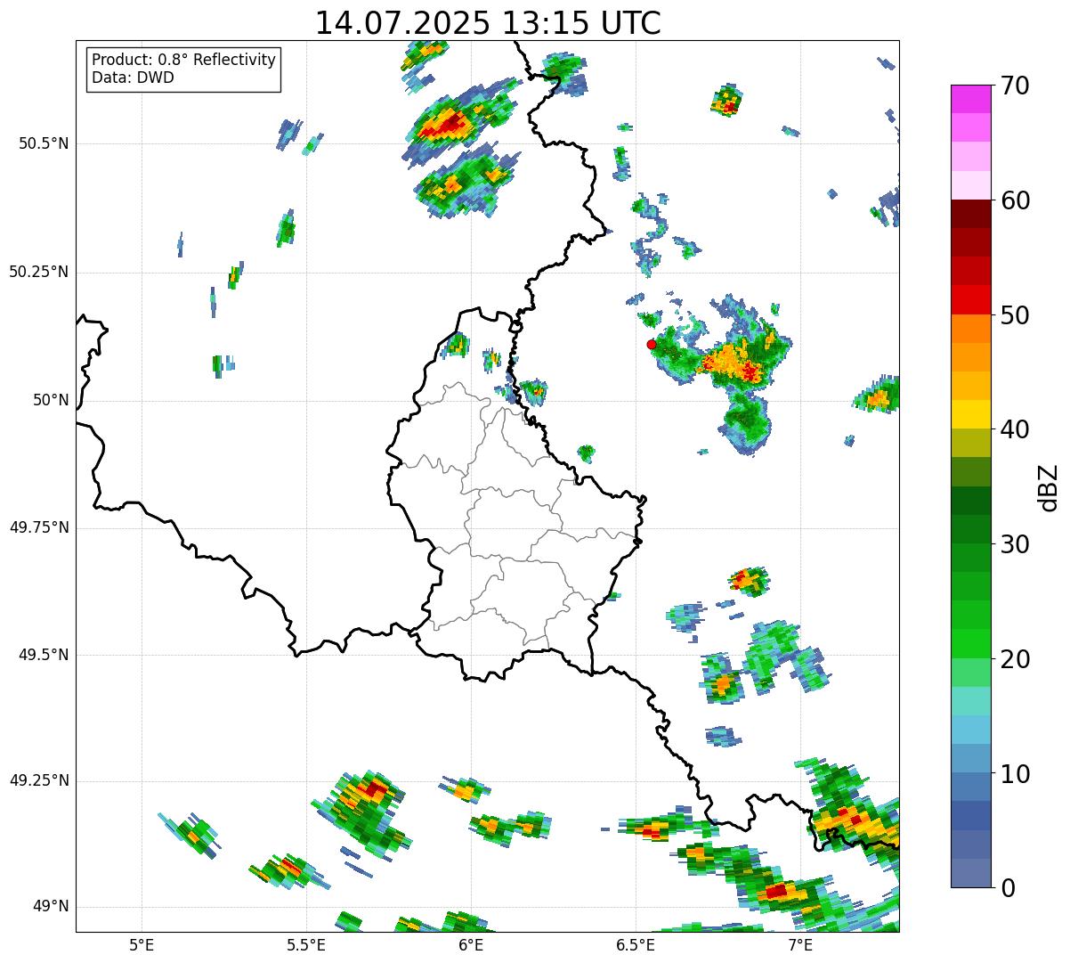1070x963 pixels.
Task: Click the red location marker dot
Action: pos(651,344)
